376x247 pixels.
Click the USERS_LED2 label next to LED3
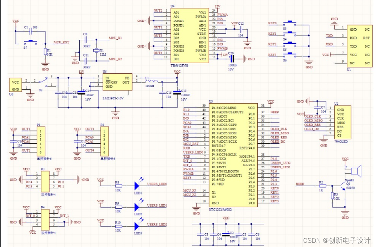pyautogui.click(x=157, y=224)
